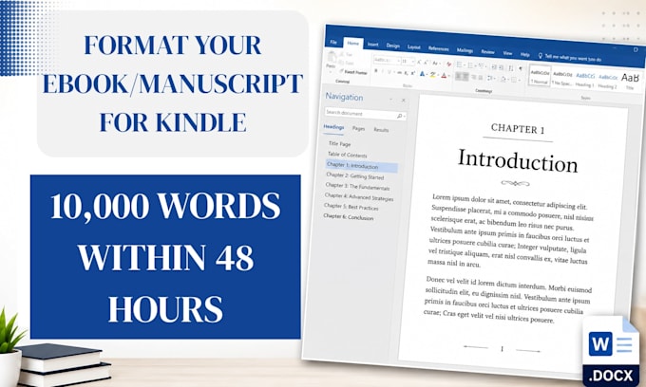Image resolution: width=646 pixels, height=387 pixels.
Task: Apply the Heading 1 style
Action: tap(585, 81)
